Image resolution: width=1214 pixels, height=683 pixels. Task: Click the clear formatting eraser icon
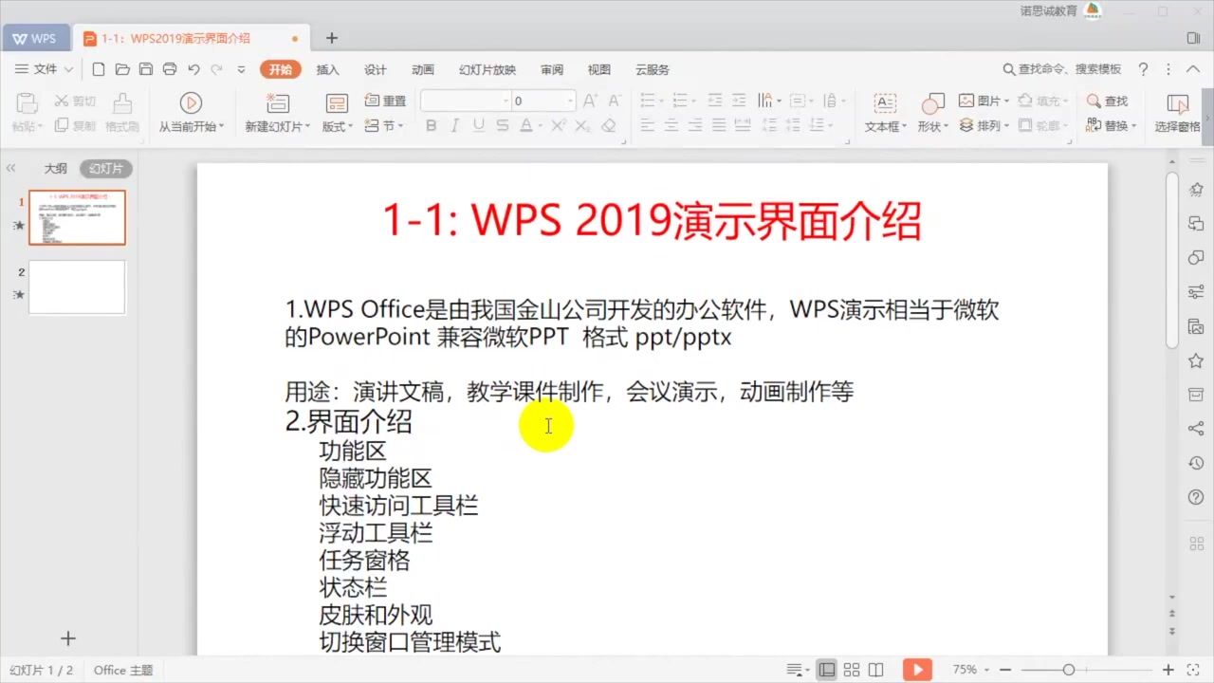pyautogui.click(x=609, y=125)
